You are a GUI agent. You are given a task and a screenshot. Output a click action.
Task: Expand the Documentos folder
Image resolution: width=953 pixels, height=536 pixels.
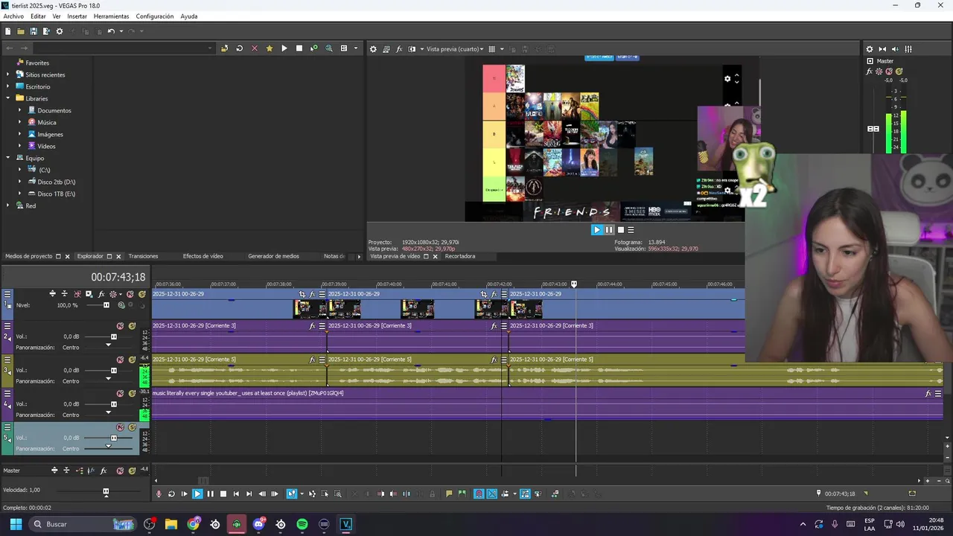(21, 110)
